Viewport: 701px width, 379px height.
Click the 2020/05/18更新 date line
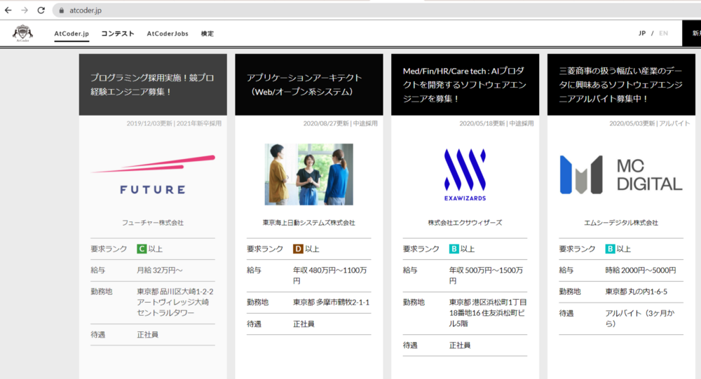496,123
